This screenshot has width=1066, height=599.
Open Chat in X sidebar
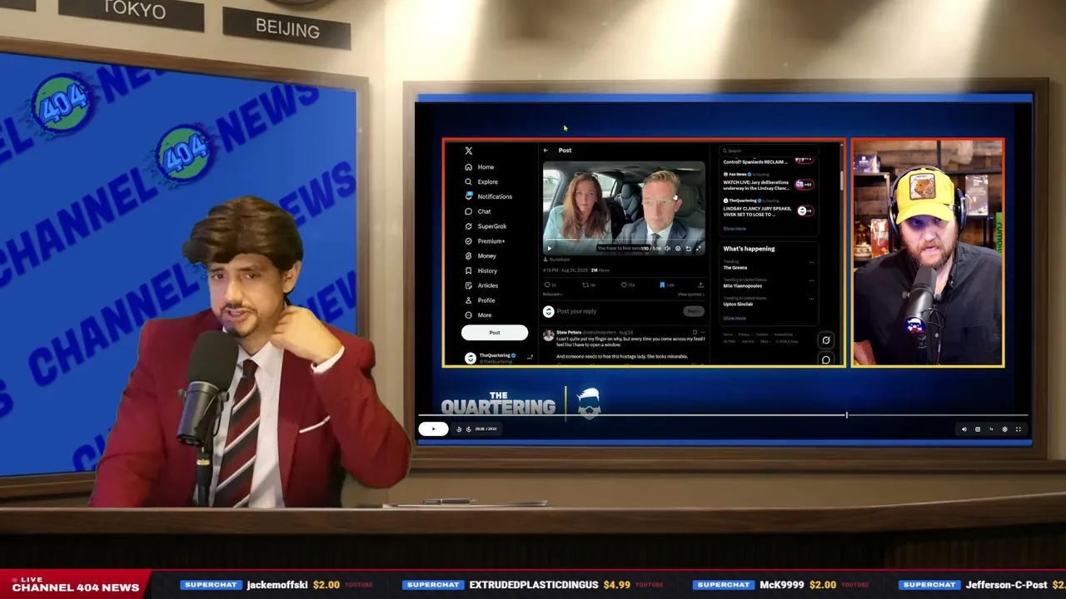(478, 211)
